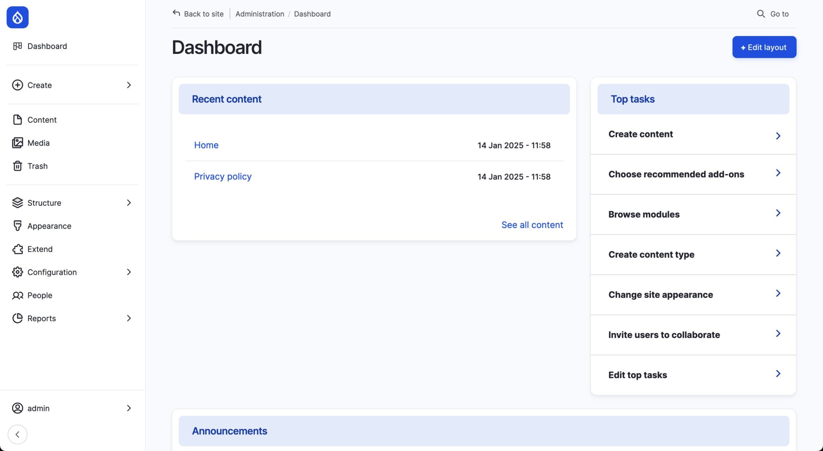Click the Back to site arrow icon
This screenshot has height=451, width=823.
pos(176,13)
